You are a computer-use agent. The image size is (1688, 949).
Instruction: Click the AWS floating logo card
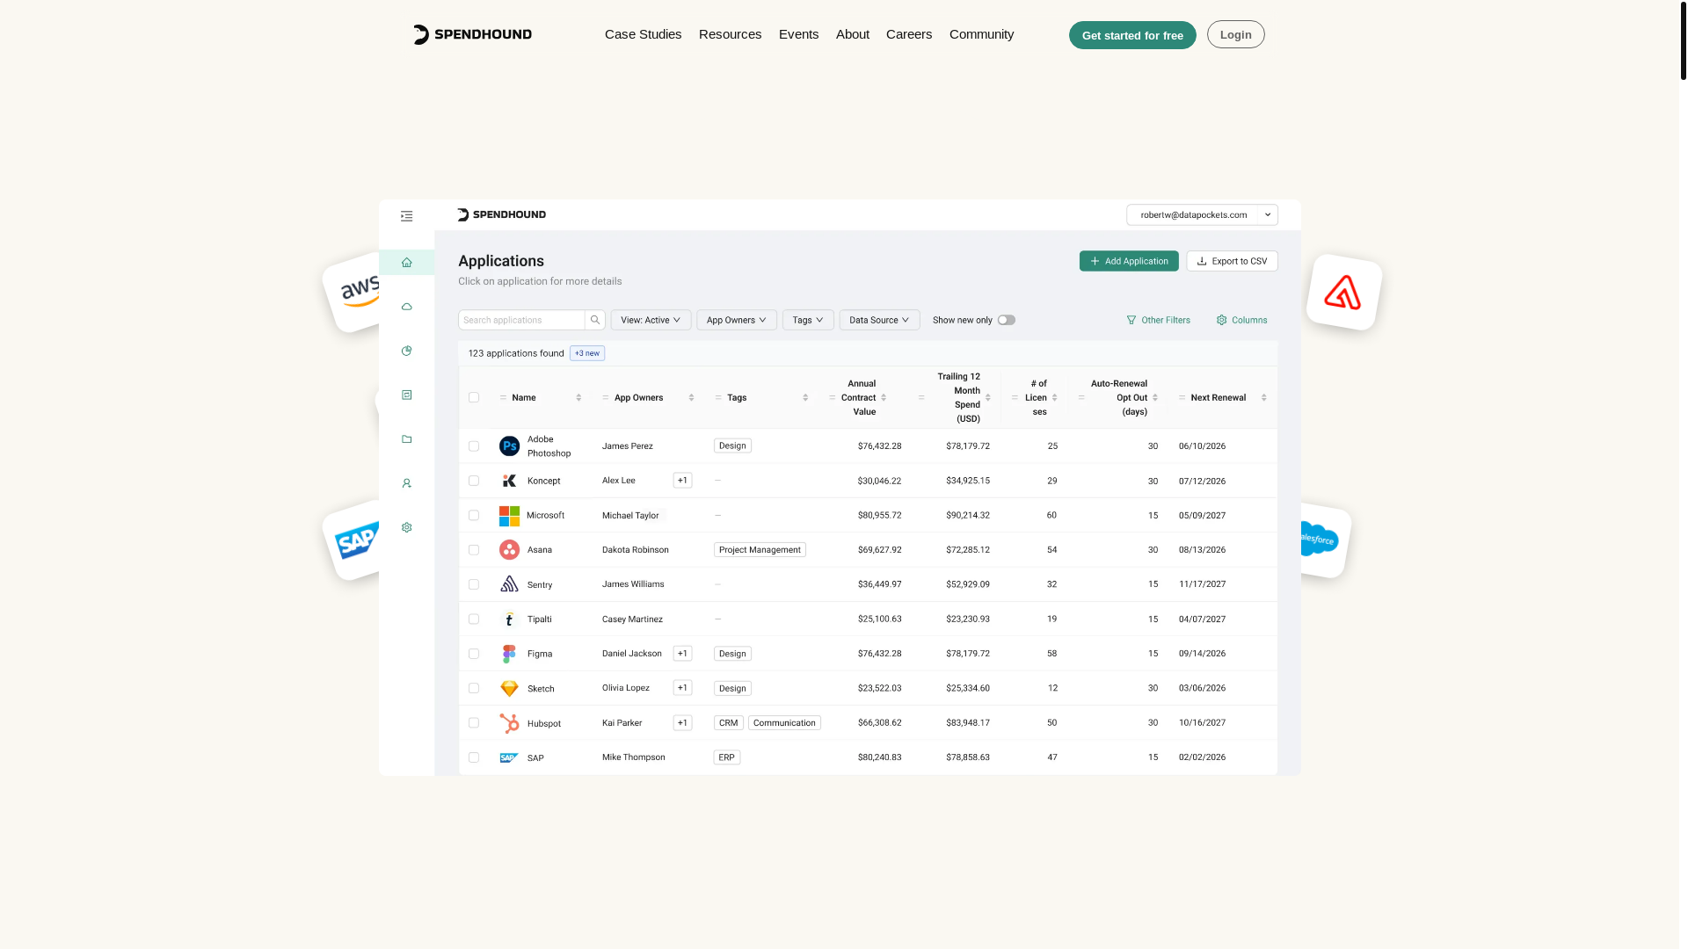[x=352, y=293]
